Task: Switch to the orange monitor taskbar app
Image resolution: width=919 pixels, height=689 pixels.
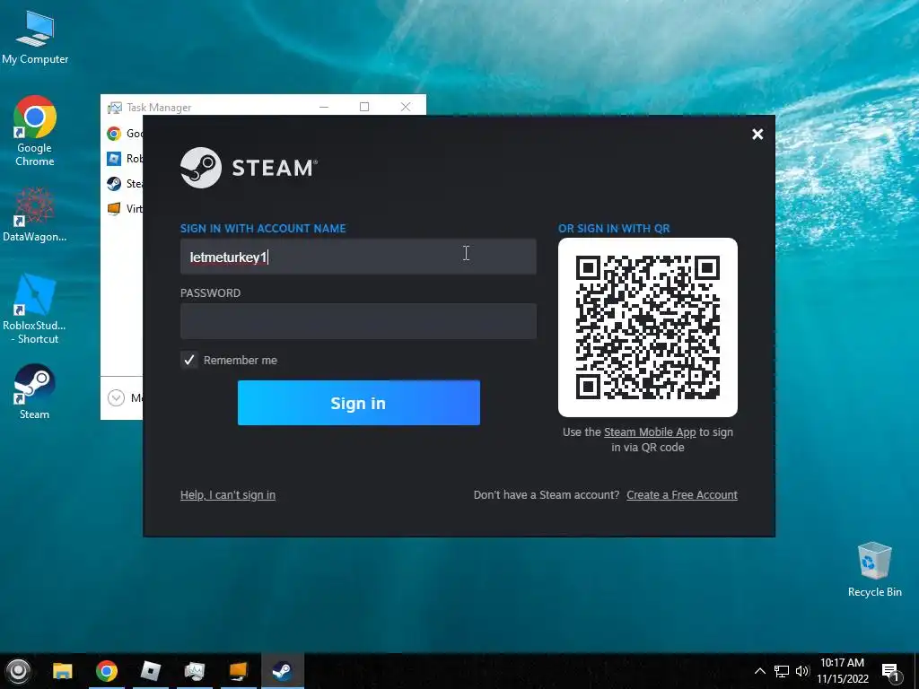Action: click(239, 671)
